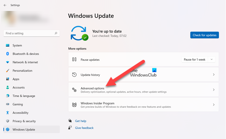Click the Gaming controller icon

click(x=7, y=104)
